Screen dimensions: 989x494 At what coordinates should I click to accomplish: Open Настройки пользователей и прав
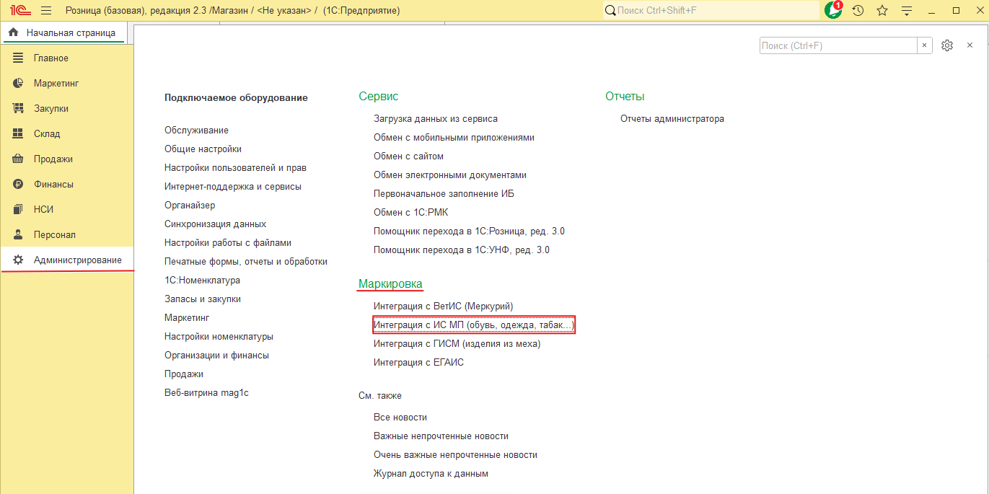(x=235, y=168)
